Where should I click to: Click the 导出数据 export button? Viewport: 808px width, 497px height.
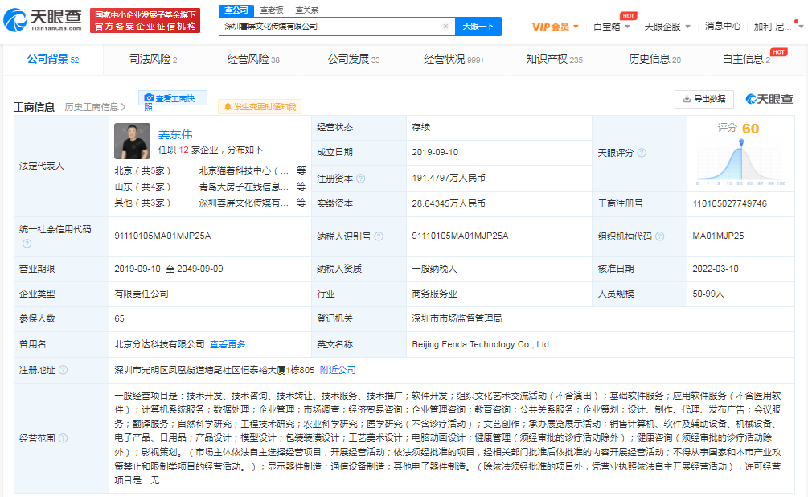[x=704, y=99]
